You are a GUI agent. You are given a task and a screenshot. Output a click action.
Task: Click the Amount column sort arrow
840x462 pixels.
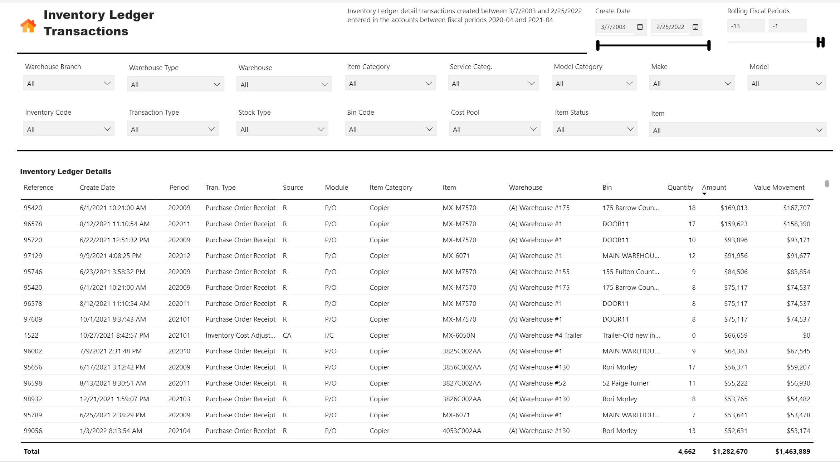click(704, 194)
